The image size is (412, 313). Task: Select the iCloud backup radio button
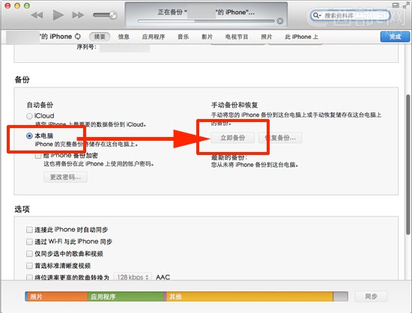[x=29, y=116]
